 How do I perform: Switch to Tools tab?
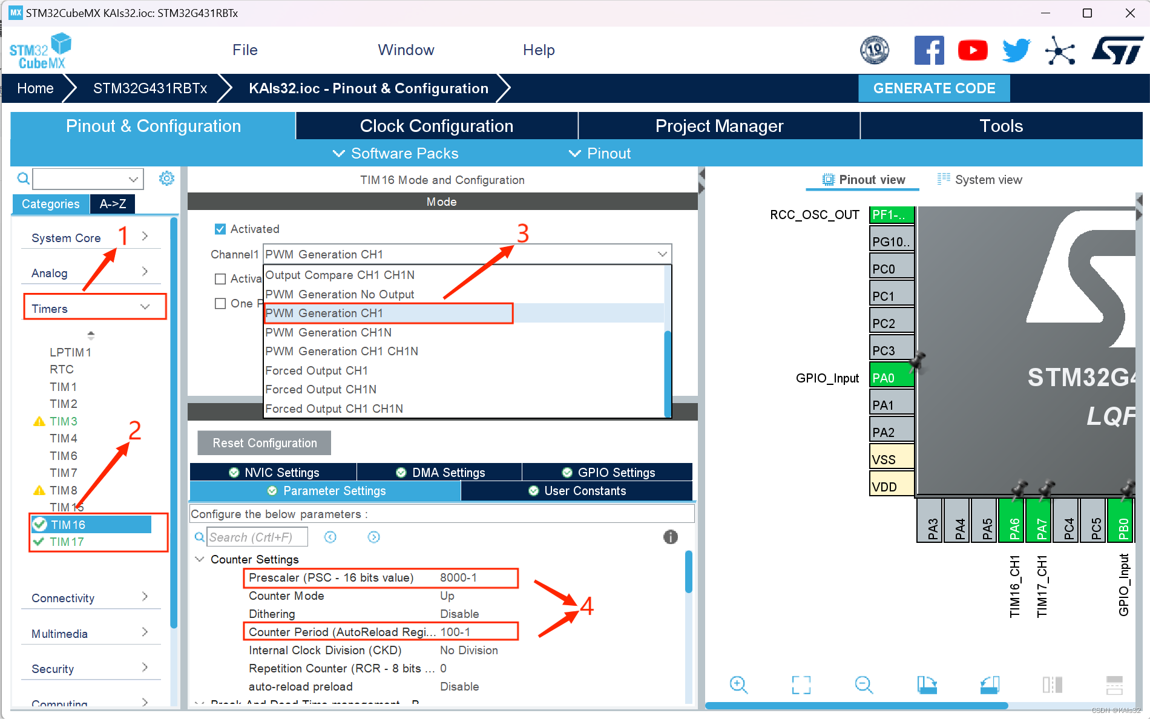pos(1001,126)
